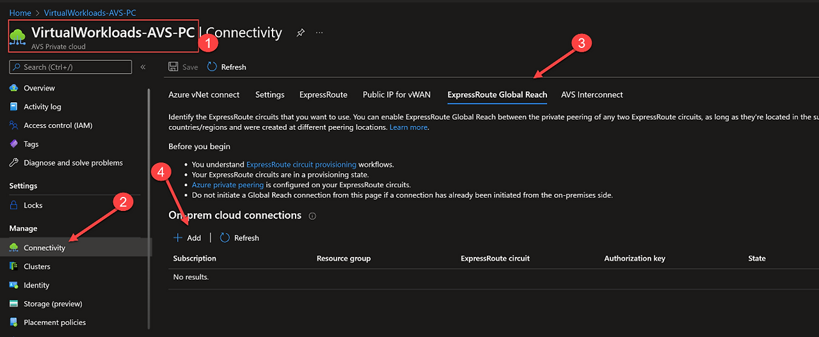Switch to the ExpressRoute tab
819x337 pixels.
pos(323,95)
